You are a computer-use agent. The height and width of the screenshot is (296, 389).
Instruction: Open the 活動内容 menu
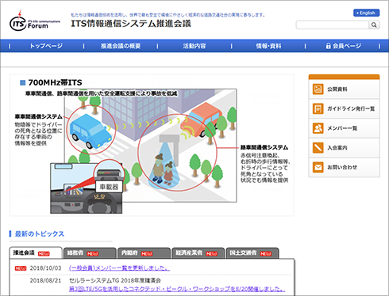[194, 46]
